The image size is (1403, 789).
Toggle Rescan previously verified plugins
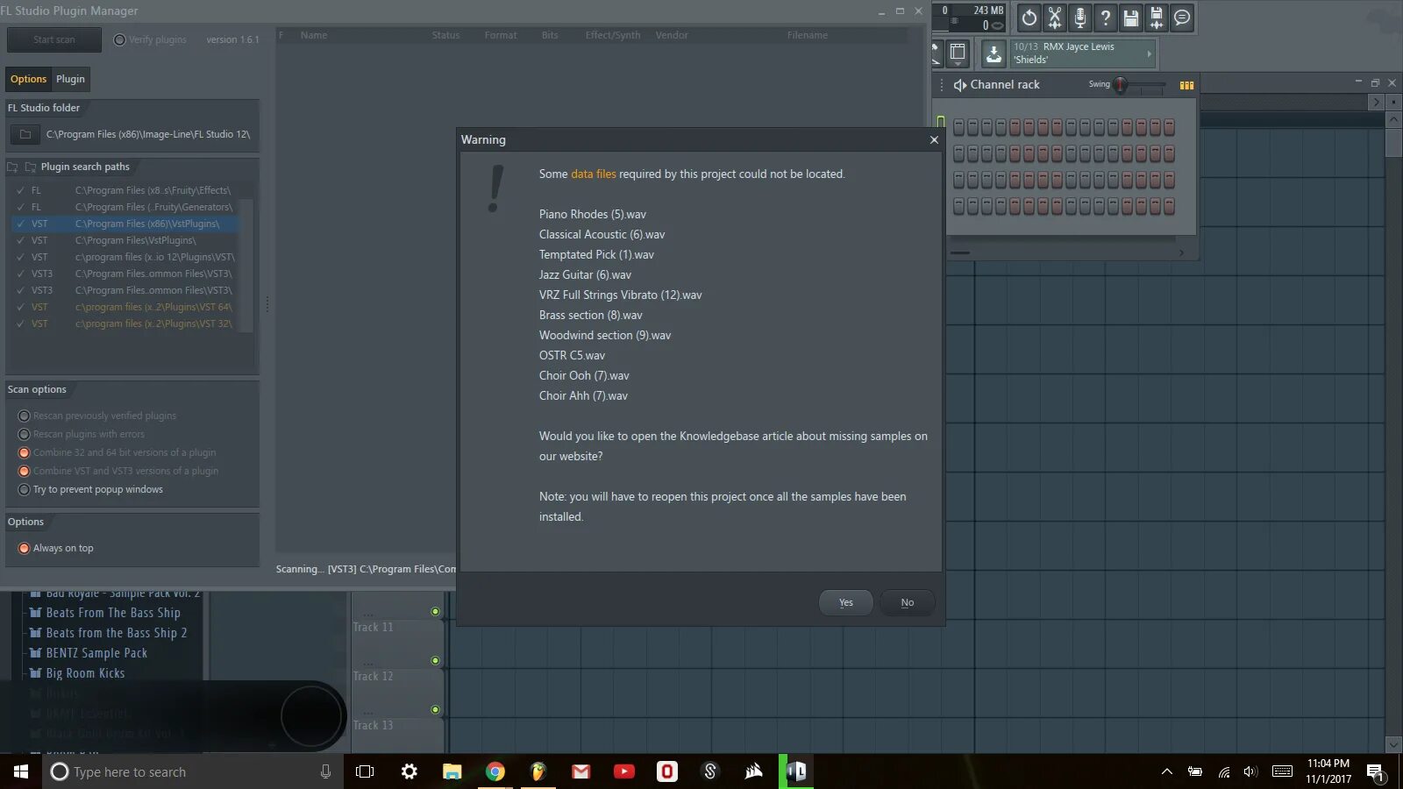click(25, 416)
